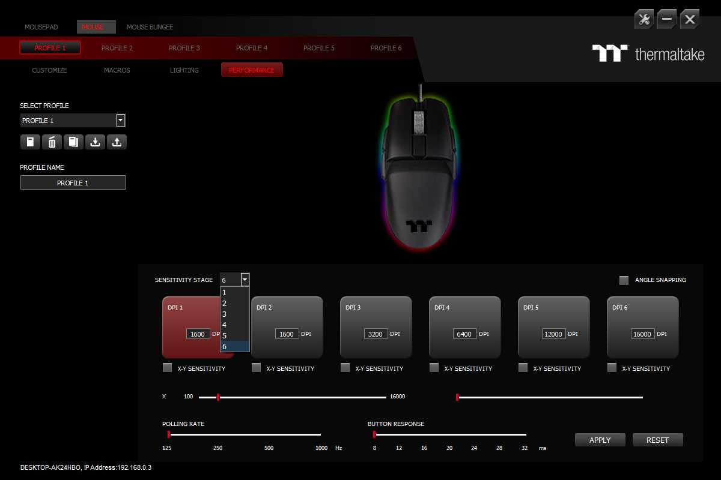Click the new profile icon
Image resolution: width=721 pixels, height=480 pixels.
30,142
